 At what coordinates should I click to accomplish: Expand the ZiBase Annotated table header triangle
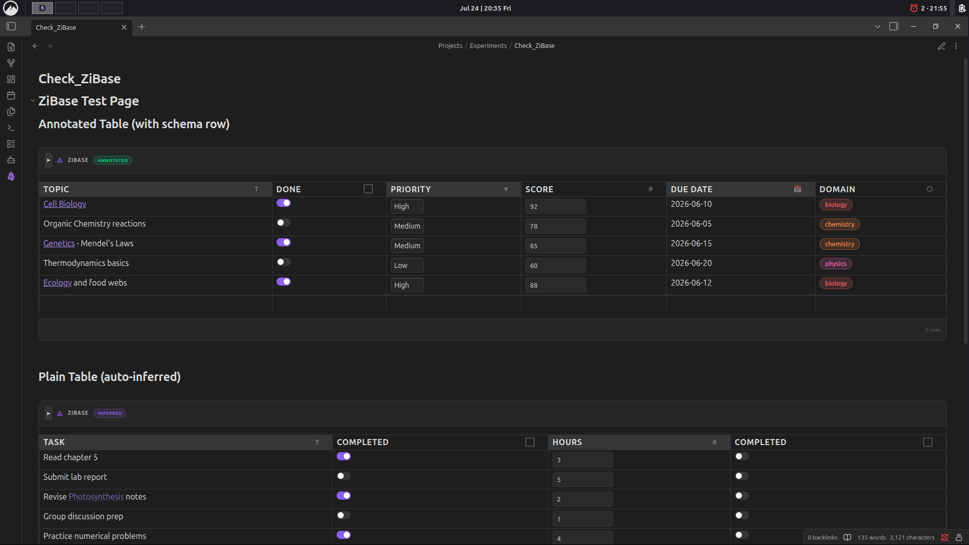[48, 160]
